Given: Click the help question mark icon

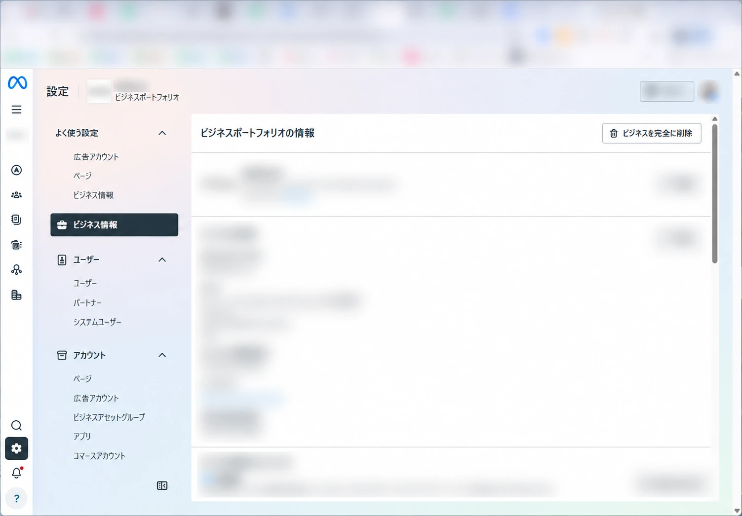Looking at the screenshot, I should (x=16, y=498).
